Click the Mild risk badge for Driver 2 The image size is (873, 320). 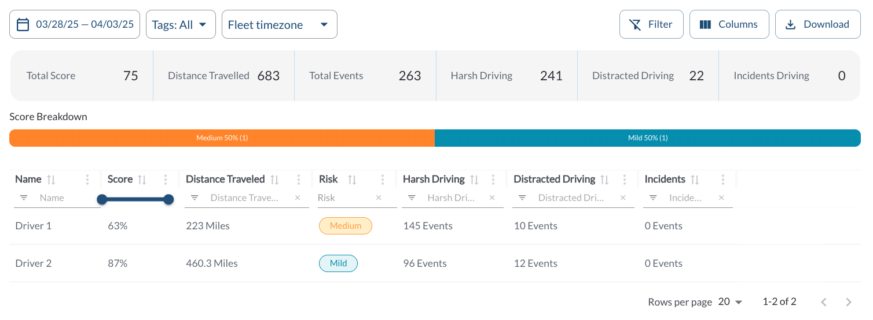coord(338,263)
